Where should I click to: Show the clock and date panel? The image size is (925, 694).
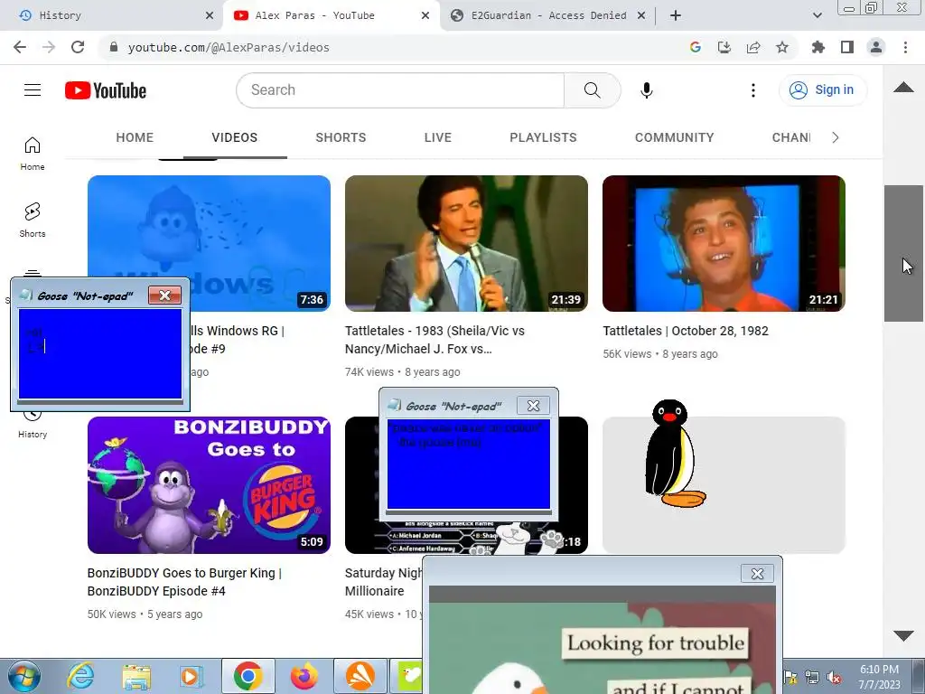pos(879,677)
